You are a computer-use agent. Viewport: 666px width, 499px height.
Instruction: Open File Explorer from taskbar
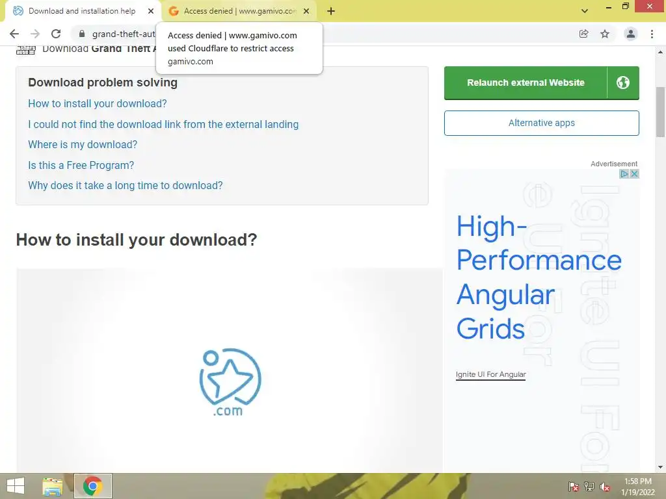[x=53, y=486]
